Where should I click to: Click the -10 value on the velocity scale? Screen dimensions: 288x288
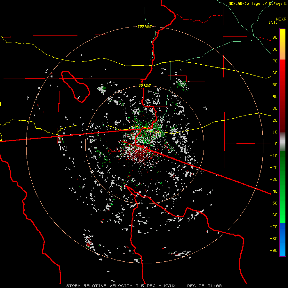pos(274,156)
